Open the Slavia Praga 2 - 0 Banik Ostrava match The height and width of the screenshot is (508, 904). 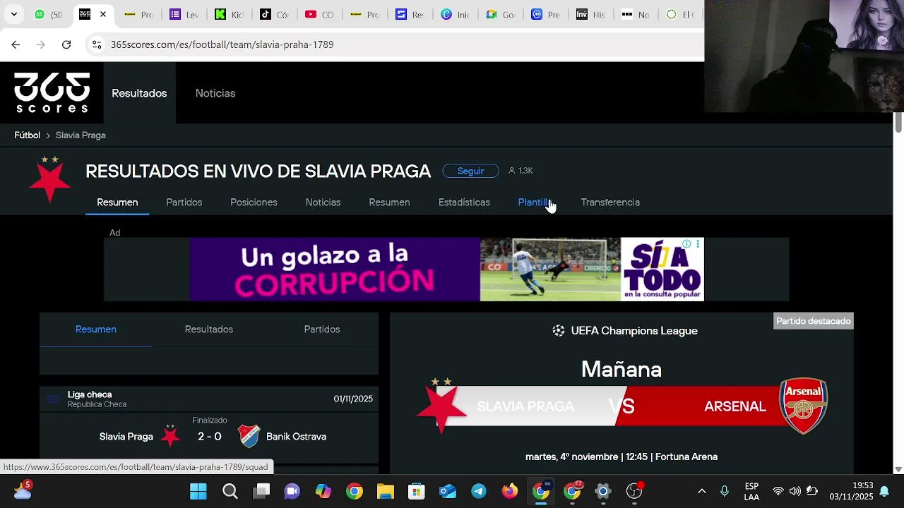pyautogui.click(x=209, y=437)
